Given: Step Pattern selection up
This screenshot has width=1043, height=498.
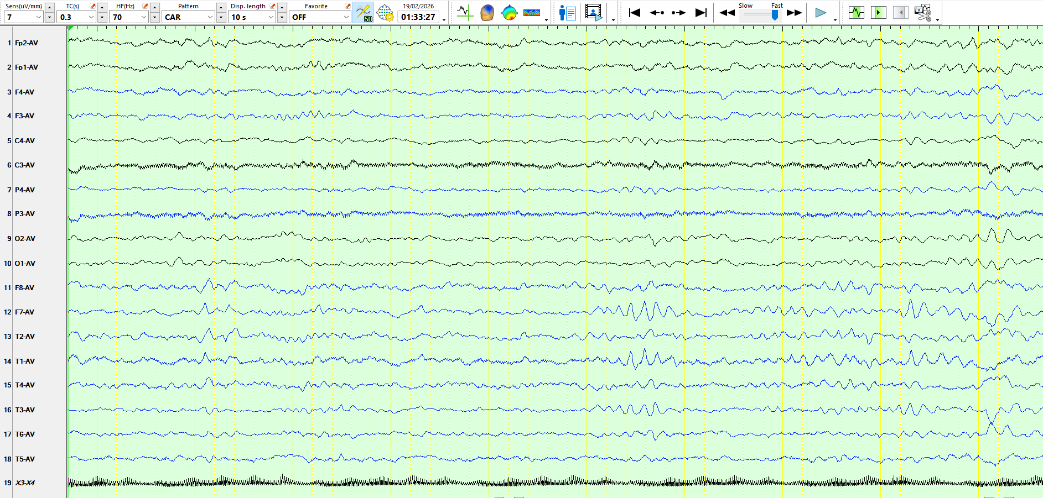Looking at the screenshot, I should 221,7.
